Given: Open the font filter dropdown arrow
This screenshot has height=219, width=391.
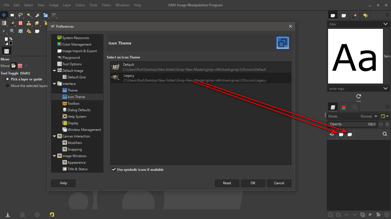Looking at the screenshot, I should 385,24.
